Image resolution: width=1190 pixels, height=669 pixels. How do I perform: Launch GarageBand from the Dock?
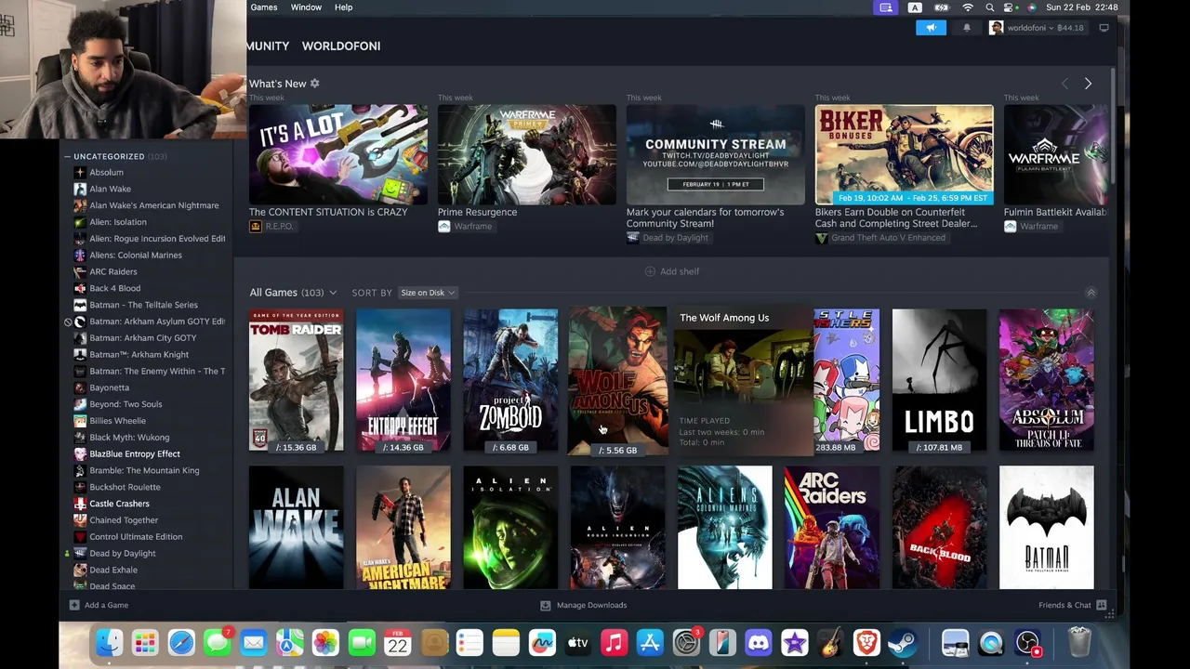[830, 643]
